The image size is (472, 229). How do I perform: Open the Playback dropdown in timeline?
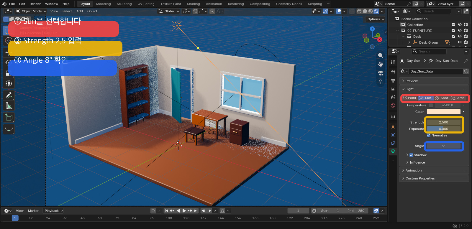53,211
